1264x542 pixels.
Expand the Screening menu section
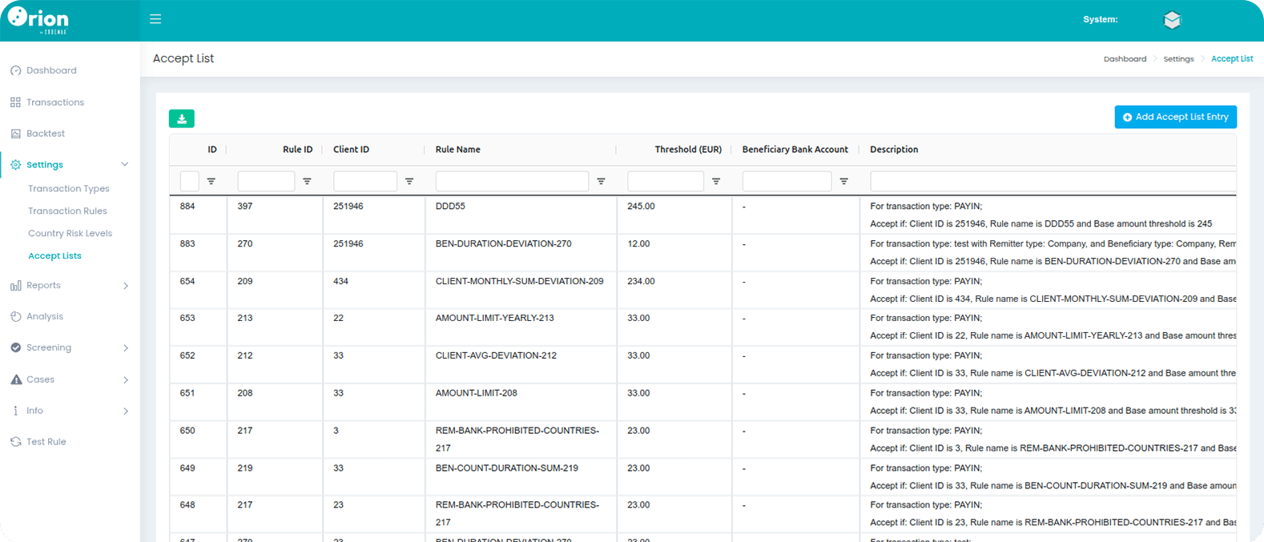125,348
